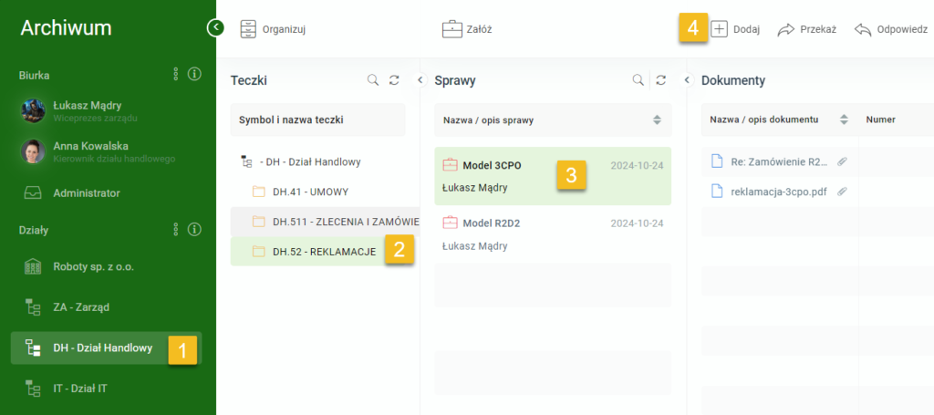
Task: Open the Re: Zamówienie R2... document
Action: pyautogui.click(x=779, y=161)
